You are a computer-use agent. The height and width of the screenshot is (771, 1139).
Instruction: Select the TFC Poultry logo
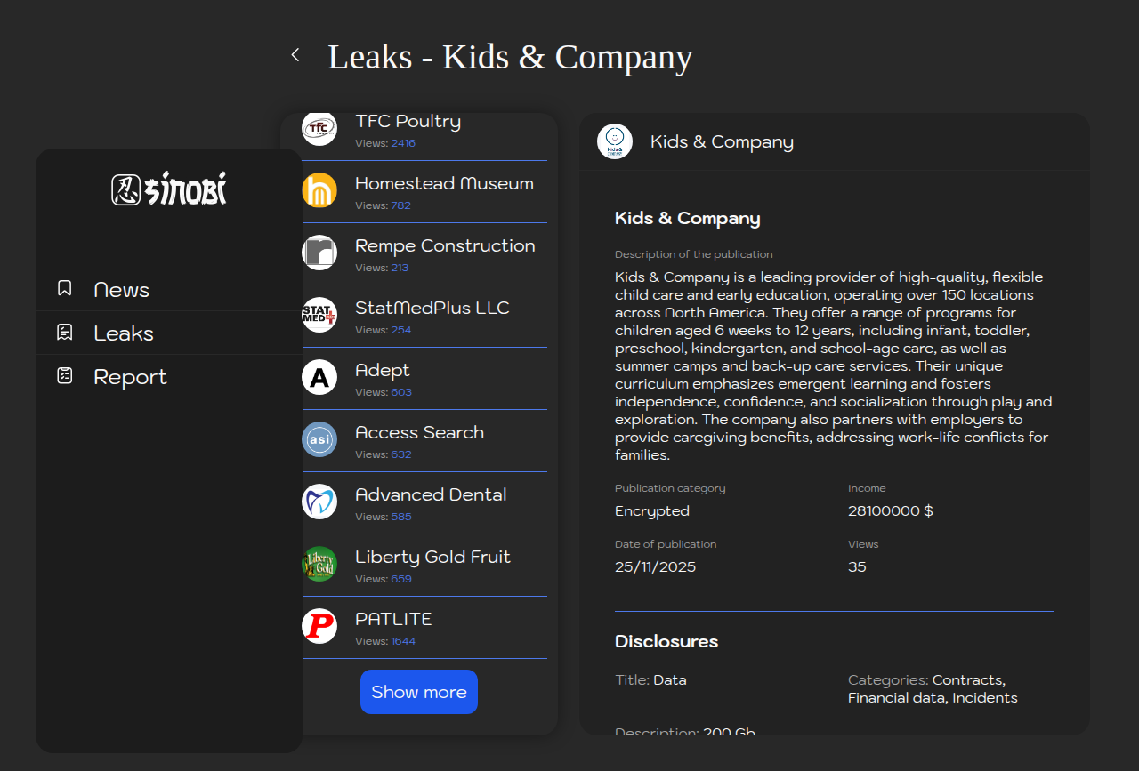319,129
